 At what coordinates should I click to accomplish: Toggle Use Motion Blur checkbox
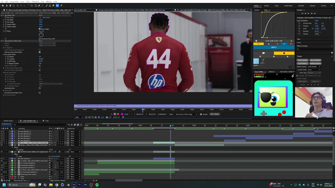point(40,88)
